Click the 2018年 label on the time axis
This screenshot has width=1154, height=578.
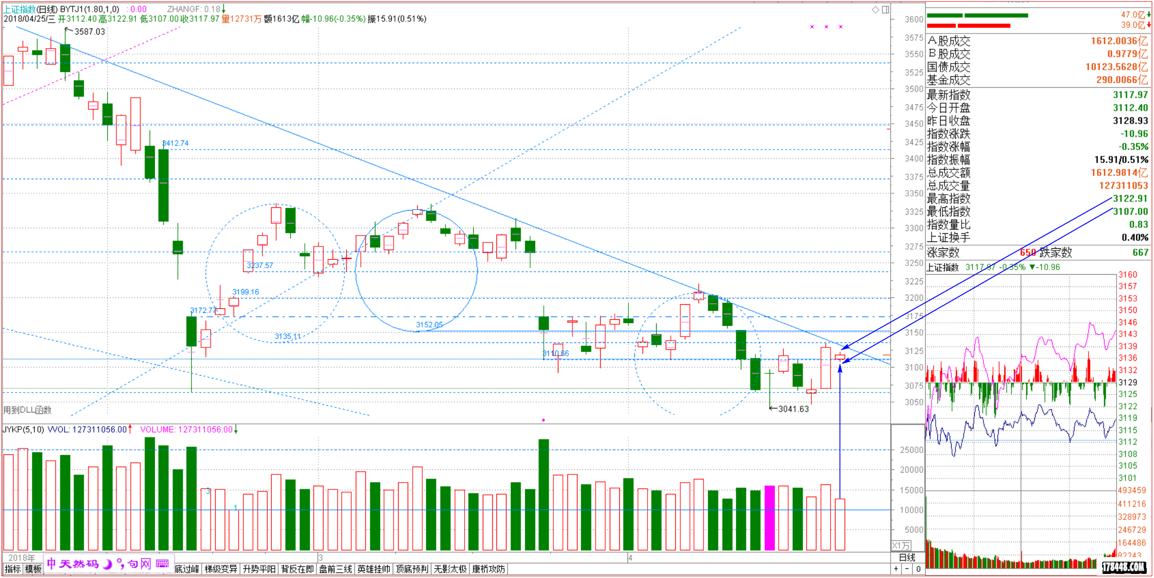click(x=21, y=558)
